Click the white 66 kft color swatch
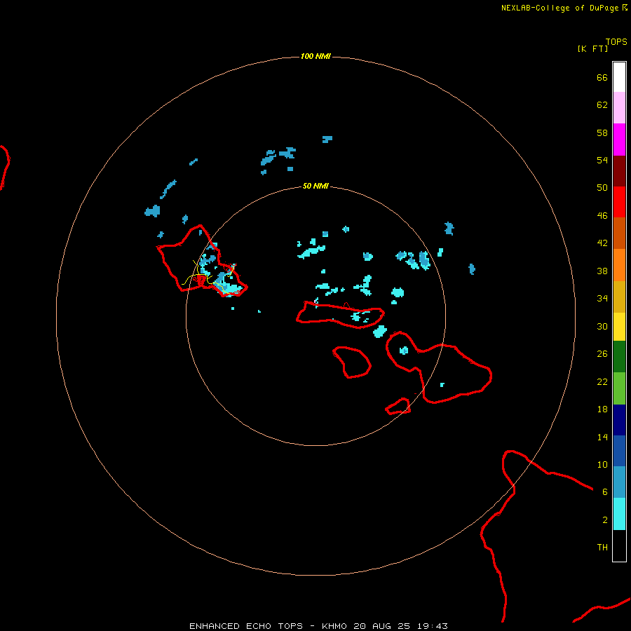This screenshot has width=631, height=631. (619, 77)
